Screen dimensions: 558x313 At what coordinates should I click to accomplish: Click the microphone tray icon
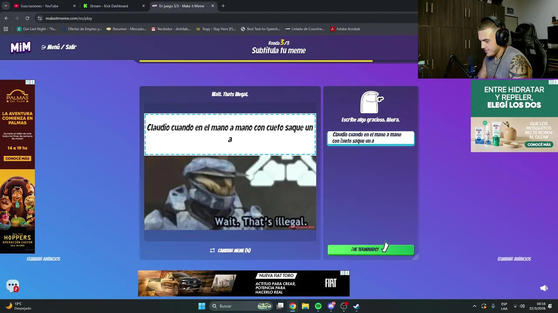tap(493, 306)
